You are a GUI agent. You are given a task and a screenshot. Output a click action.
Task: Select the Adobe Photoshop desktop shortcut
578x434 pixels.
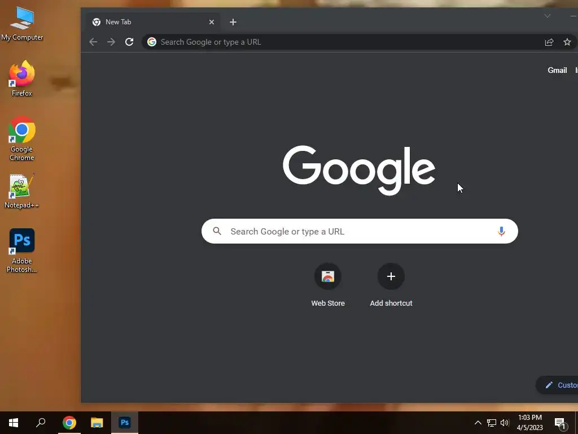[22, 250]
